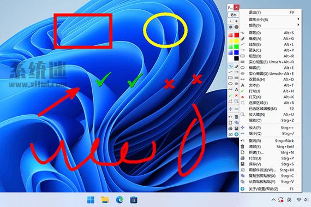Choose 实心矩型(E) menu entry
Viewport: 311px width, 207px height.
click(271, 62)
